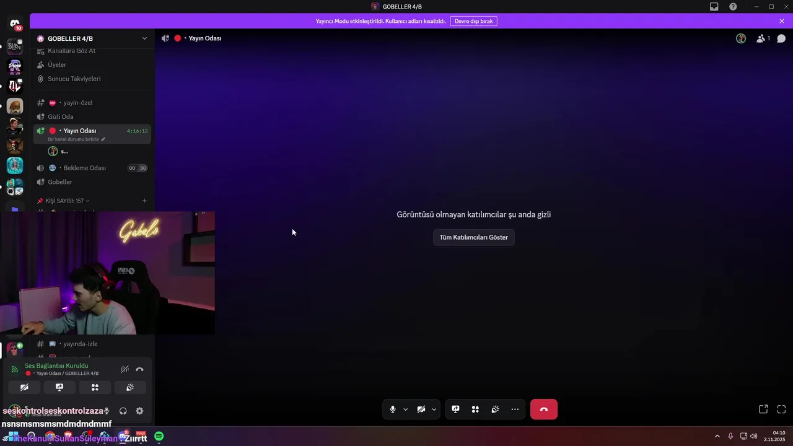Open camera options chevron
This screenshot has width=793, height=446.
click(434, 409)
